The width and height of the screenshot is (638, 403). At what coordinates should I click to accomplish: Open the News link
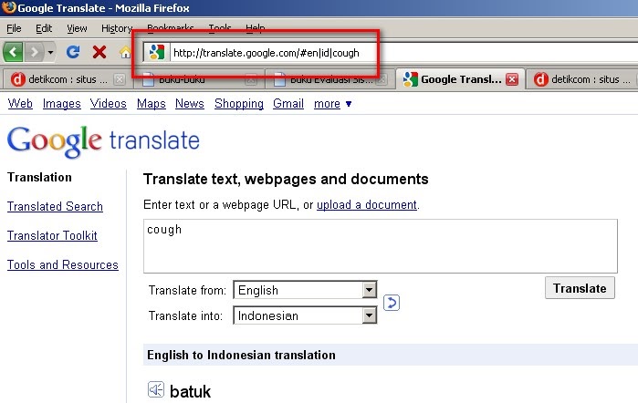point(190,104)
